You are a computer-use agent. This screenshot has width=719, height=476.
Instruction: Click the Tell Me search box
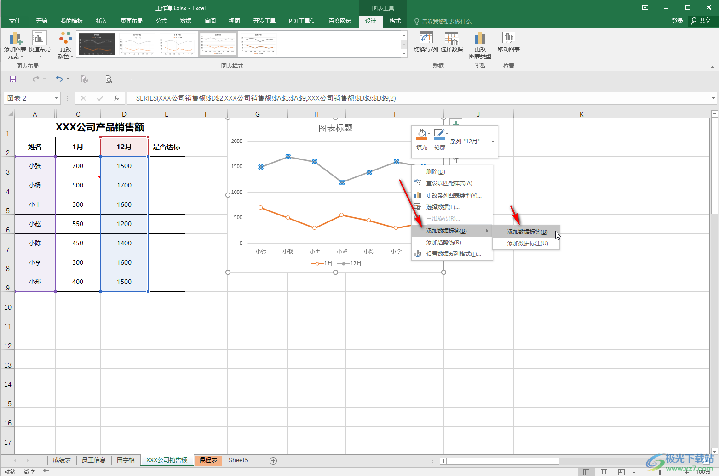pyautogui.click(x=445, y=21)
